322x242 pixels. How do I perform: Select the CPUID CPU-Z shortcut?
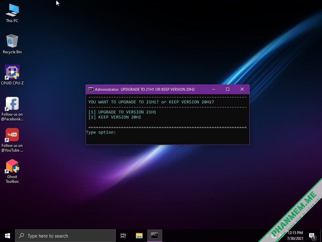(x=12, y=75)
